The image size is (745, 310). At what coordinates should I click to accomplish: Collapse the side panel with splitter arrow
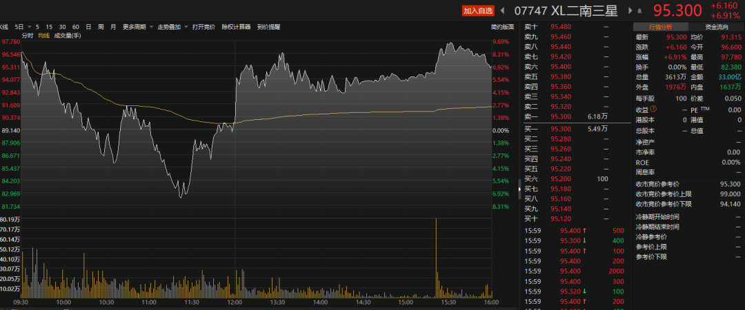tap(519, 188)
